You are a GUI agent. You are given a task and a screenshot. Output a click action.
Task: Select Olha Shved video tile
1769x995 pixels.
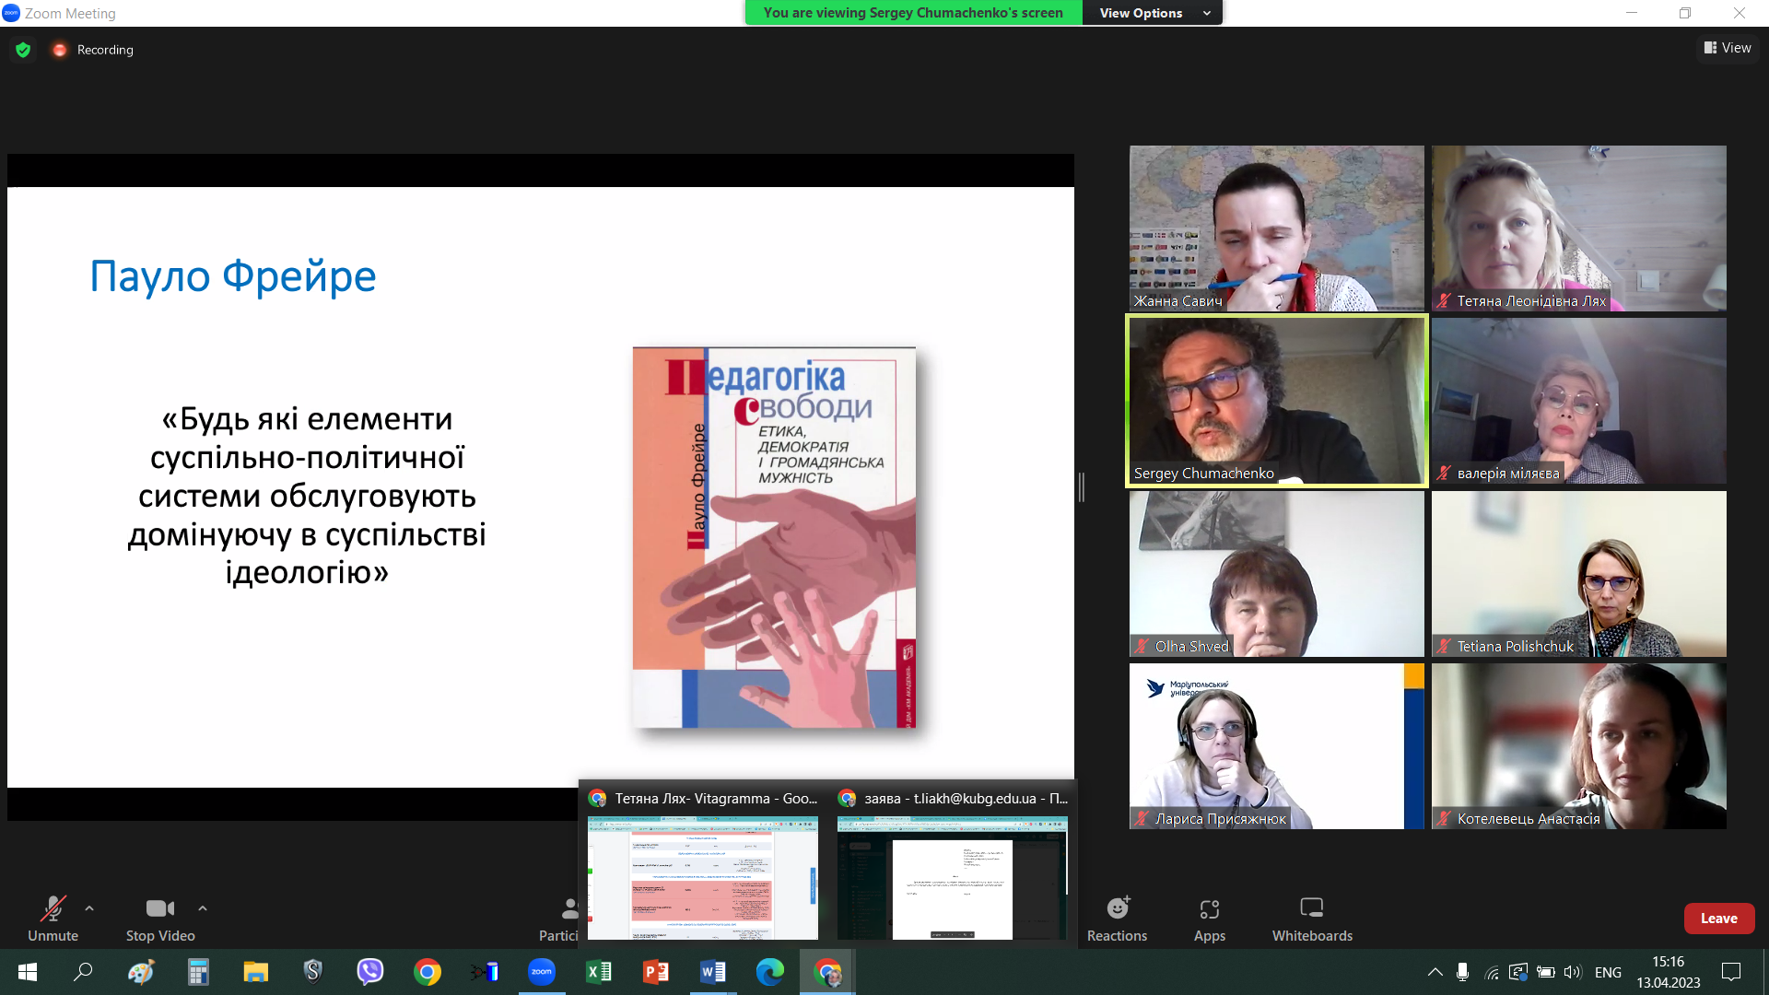[x=1277, y=574]
